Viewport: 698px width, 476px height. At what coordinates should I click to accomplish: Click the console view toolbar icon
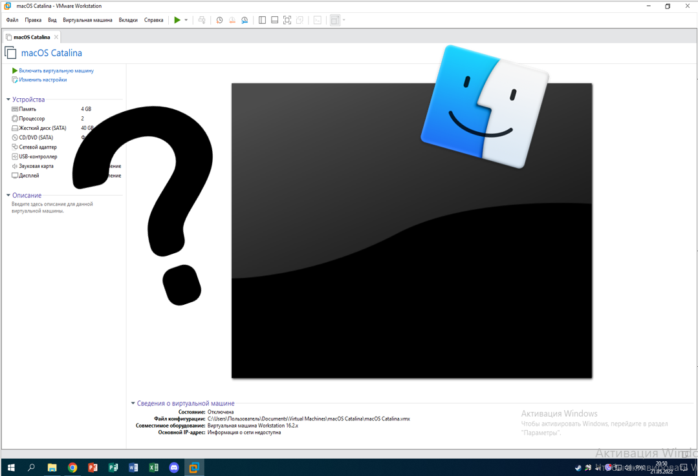(318, 20)
